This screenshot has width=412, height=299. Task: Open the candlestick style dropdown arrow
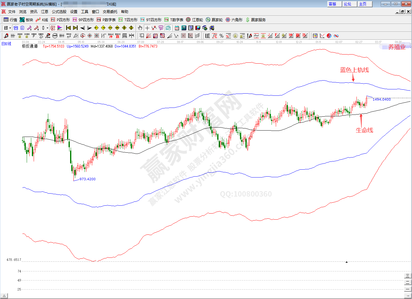coord(47,28)
